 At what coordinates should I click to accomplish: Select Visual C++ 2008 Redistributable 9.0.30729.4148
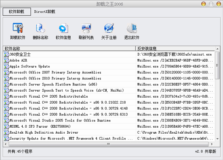(69, 108)
